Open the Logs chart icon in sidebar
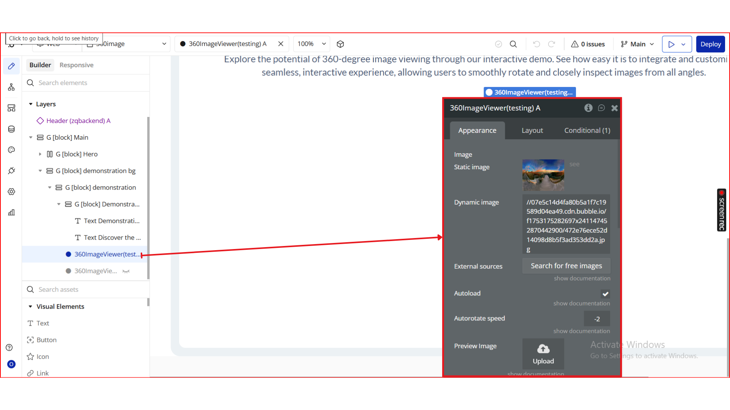 click(x=11, y=213)
